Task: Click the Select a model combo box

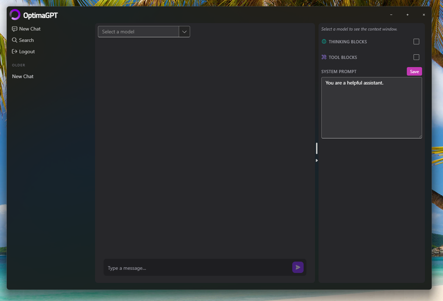Action: (x=138, y=32)
